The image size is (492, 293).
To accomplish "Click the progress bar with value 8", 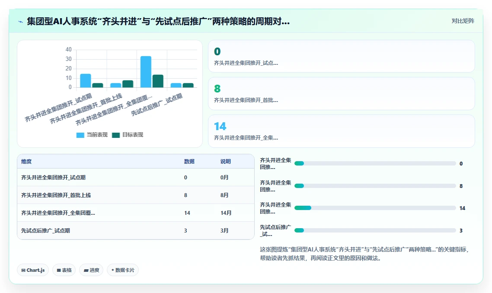I will click(x=375, y=186).
